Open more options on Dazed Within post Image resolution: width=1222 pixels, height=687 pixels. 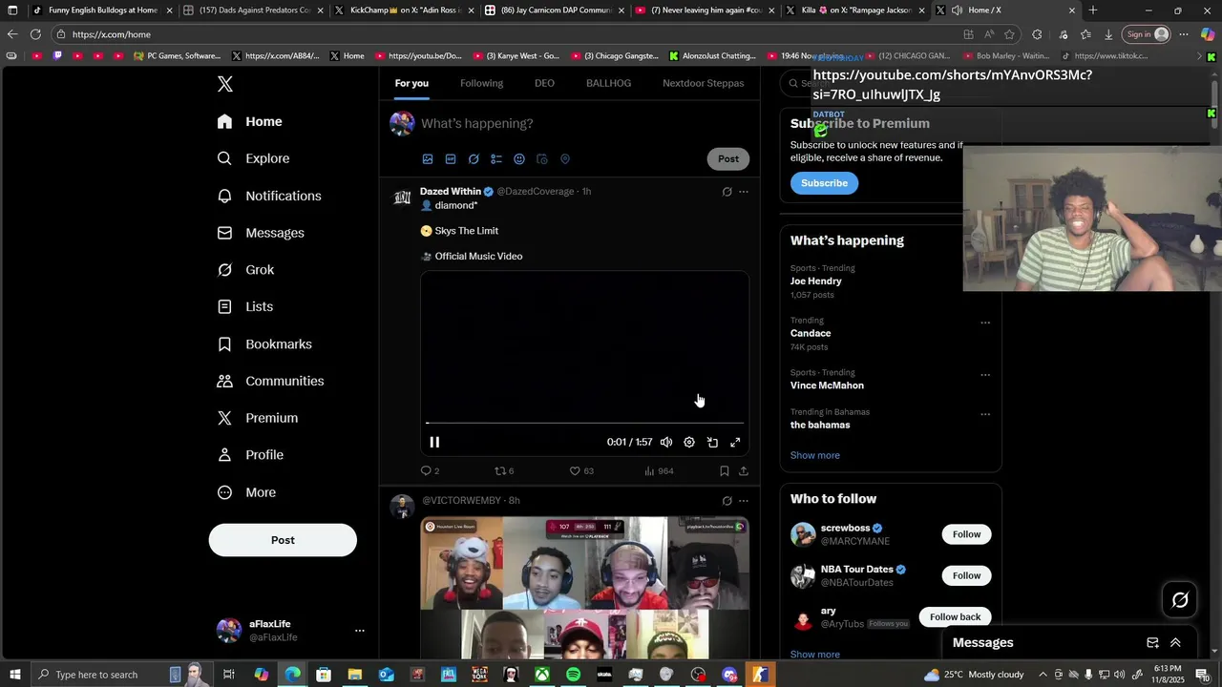click(744, 192)
